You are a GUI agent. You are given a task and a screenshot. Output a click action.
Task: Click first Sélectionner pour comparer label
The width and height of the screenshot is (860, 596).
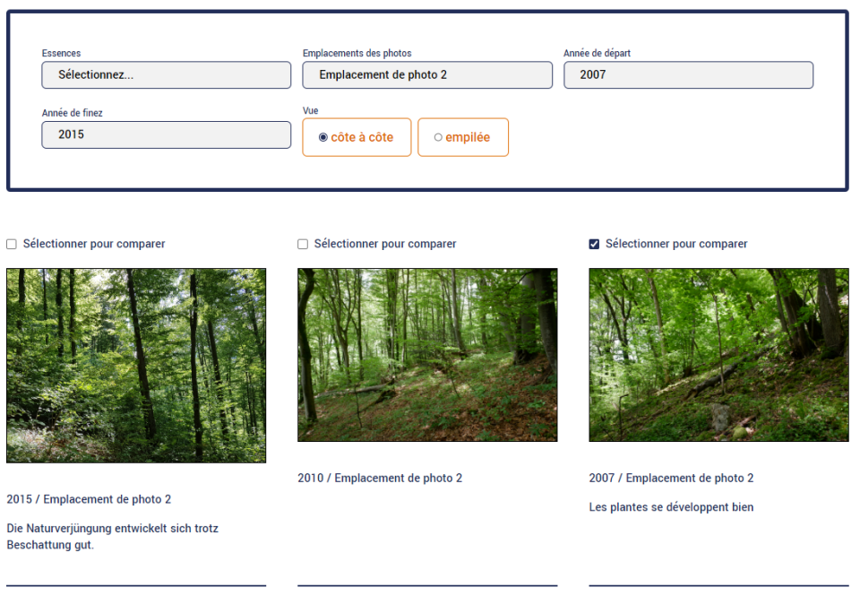click(x=94, y=244)
